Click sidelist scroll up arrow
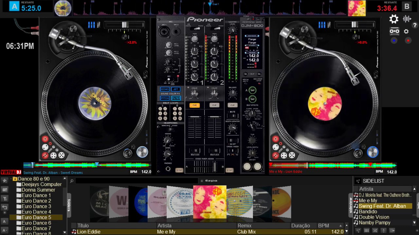419x235 pixels. [414, 189]
